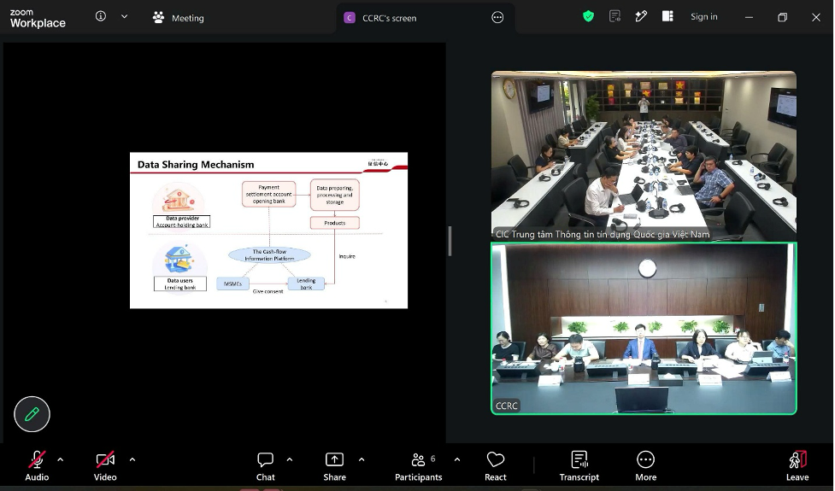The height and width of the screenshot is (491, 835).
Task: Minimize the Zoom window
Action: pos(749,18)
